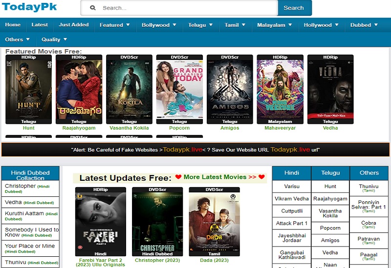Open the Farebi Yaar latest update poster
This screenshot has width=391, height=268.
[x=101, y=222]
